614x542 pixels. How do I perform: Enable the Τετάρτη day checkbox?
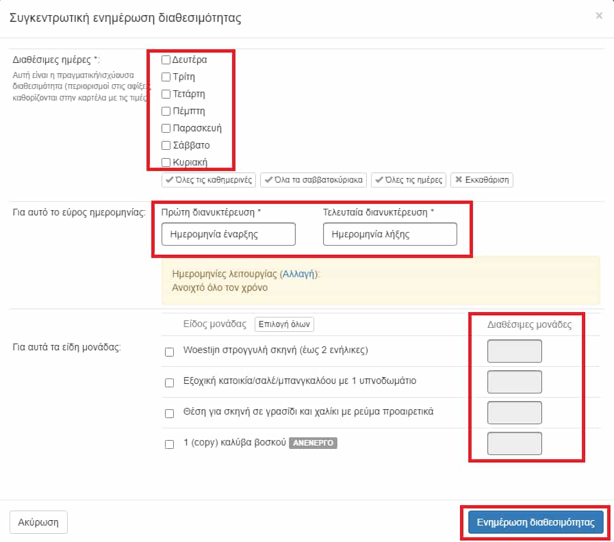166,94
